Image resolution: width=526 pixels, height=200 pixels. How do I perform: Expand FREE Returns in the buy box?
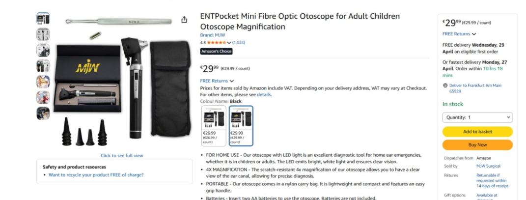pos(459,34)
